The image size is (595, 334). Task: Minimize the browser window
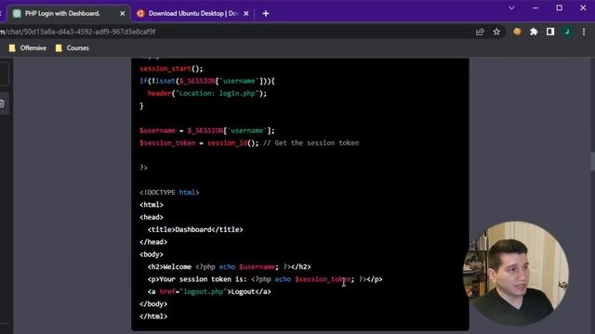tap(535, 8)
